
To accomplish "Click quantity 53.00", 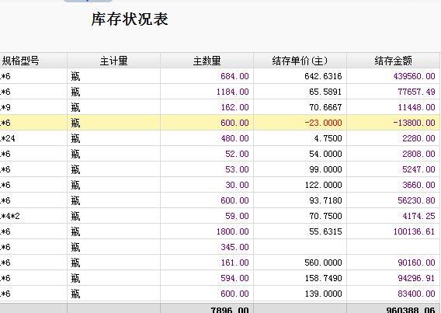I will point(207,169).
